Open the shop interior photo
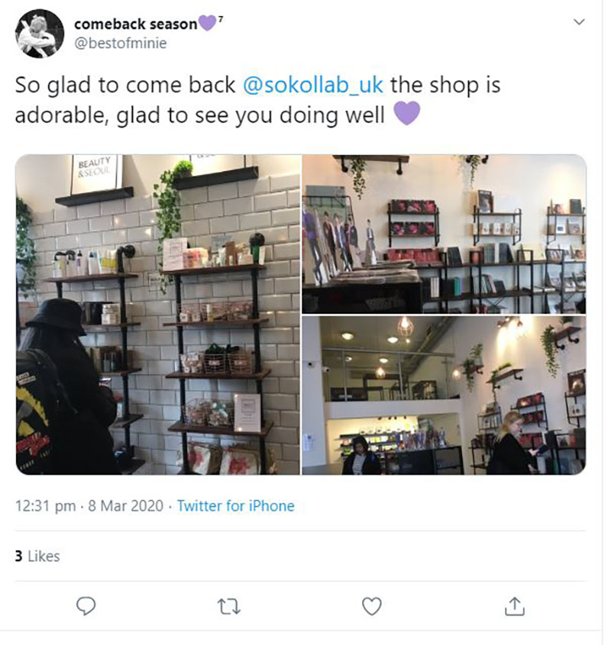This screenshot has width=611, height=645. (x=445, y=395)
